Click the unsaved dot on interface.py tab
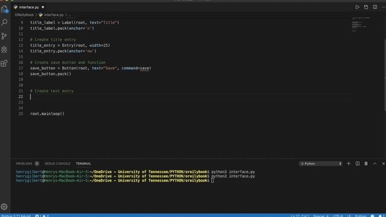This screenshot has height=217, width=386. 43,7
